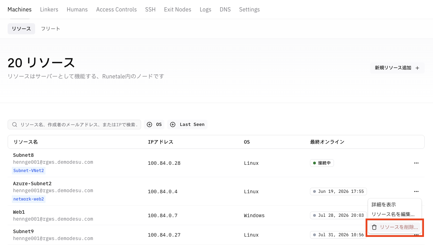The height and width of the screenshot is (248, 433).
Task: Click the 接続中 status badge
Action: click(x=322, y=163)
